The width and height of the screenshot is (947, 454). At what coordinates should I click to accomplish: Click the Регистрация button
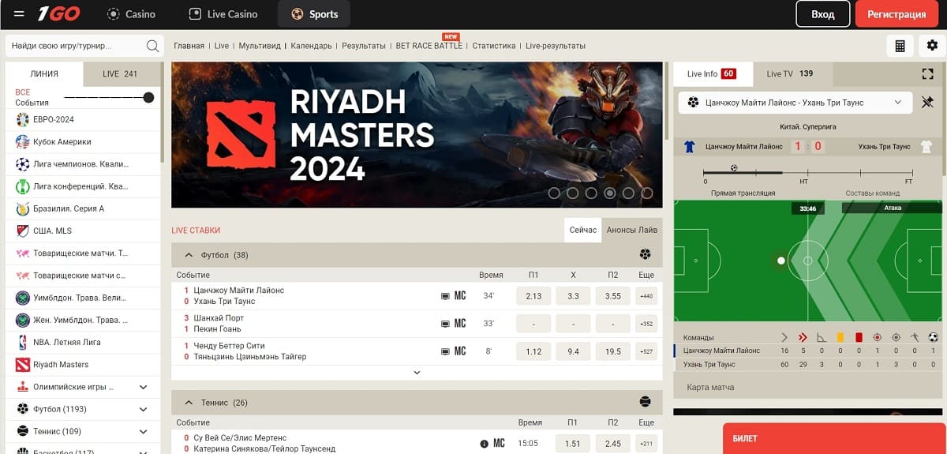(896, 14)
